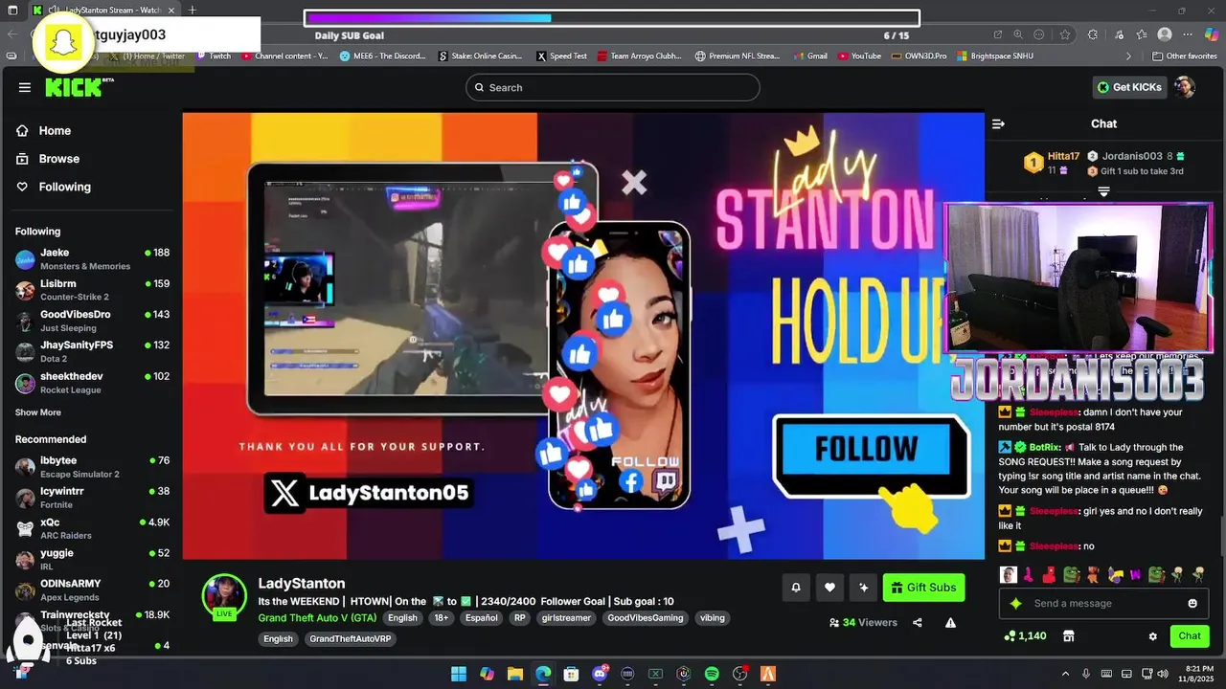
Task: Open the Twitch bookmark
Action: [x=214, y=56]
